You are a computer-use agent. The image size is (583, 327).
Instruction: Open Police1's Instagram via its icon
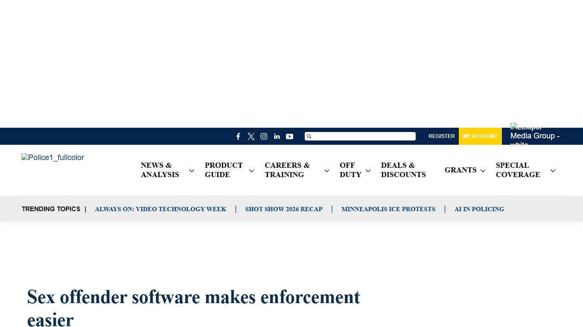click(264, 136)
